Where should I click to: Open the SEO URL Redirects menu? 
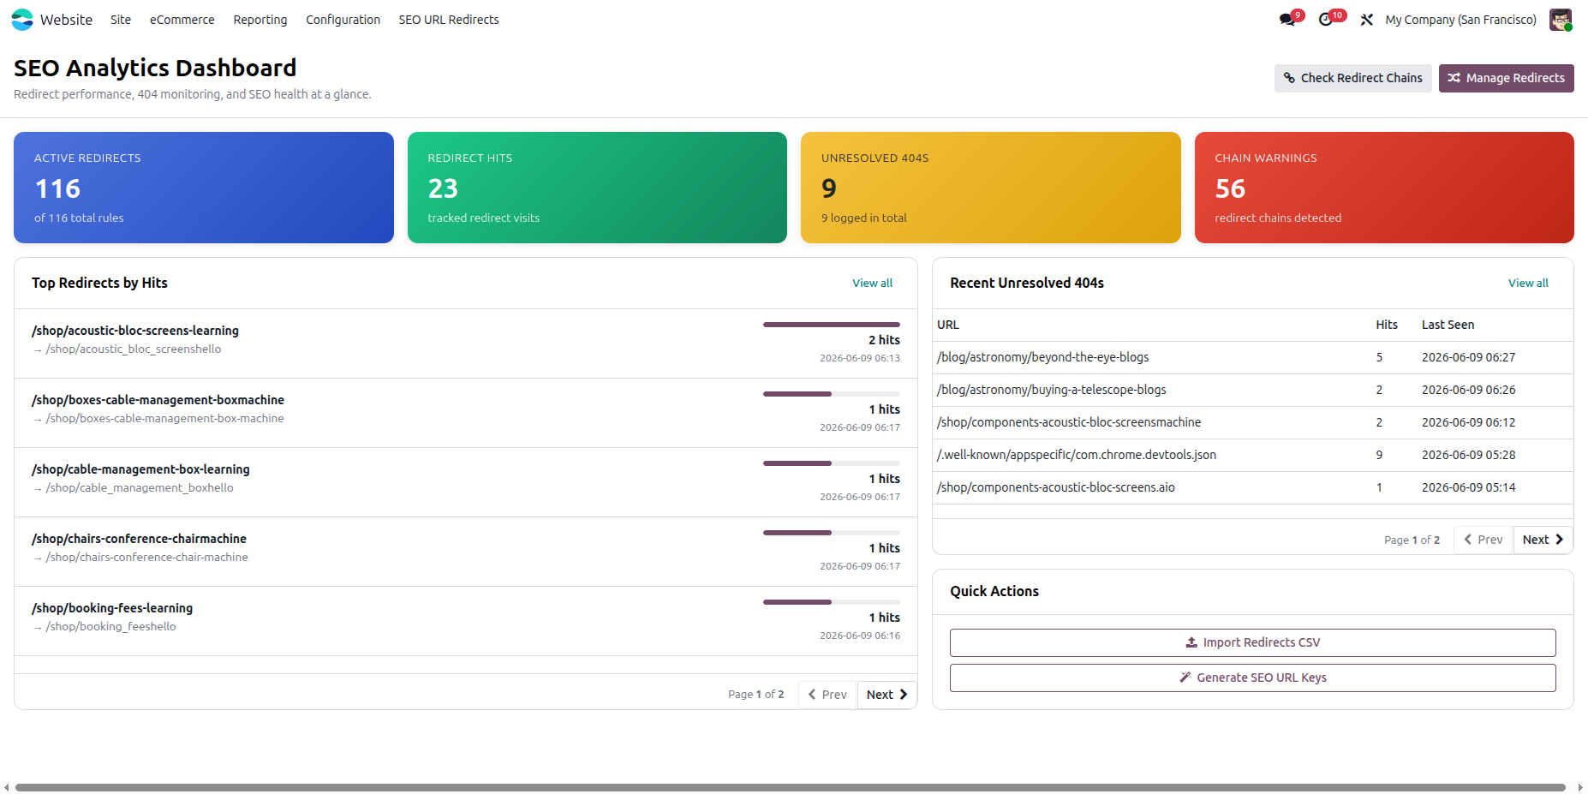coord(449,20)
